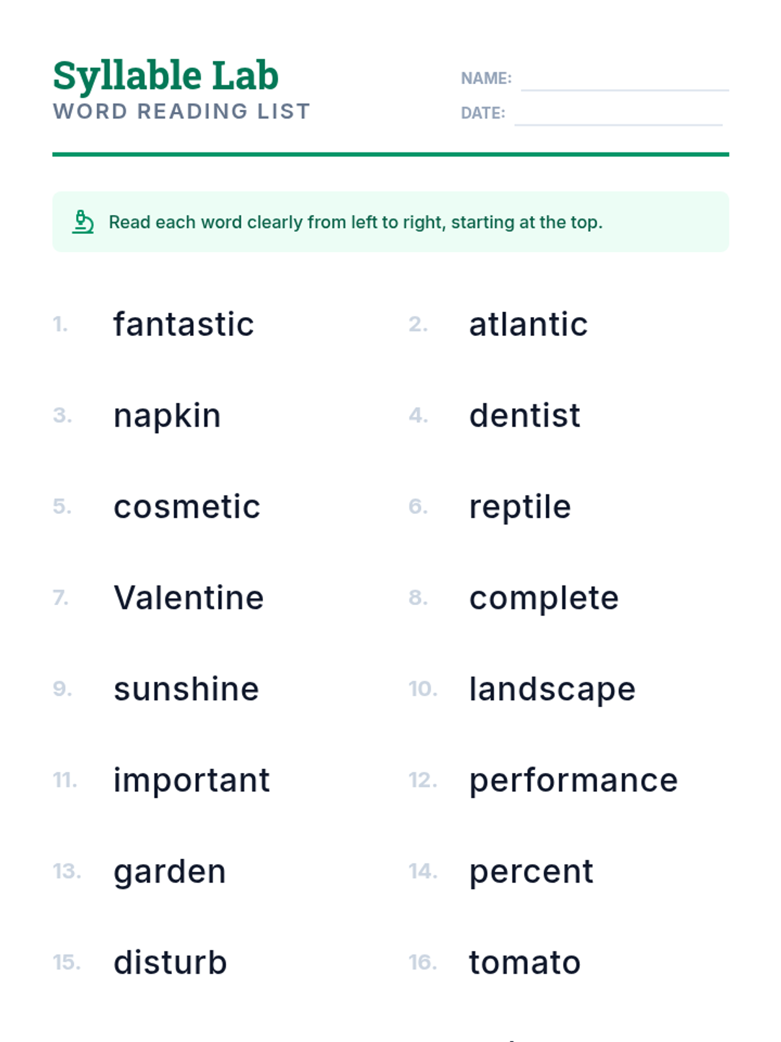This screenshot has height=1042, width=781.
Task: Select the word fantastic
Action: [x=184, y=324]
